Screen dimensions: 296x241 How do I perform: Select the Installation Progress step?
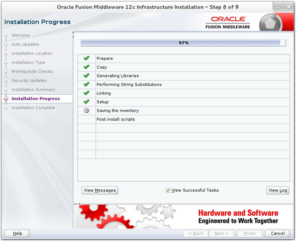coord(35,99)
